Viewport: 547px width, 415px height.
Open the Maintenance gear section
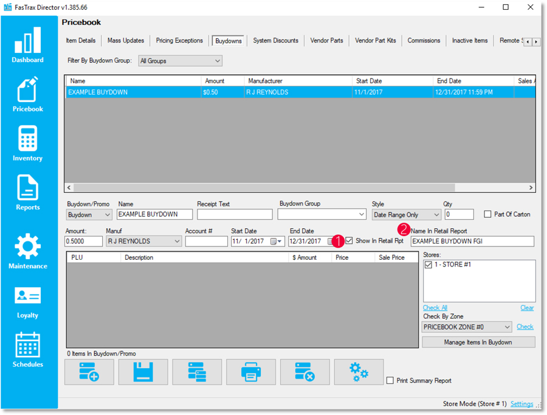click(x=27, y=251)
